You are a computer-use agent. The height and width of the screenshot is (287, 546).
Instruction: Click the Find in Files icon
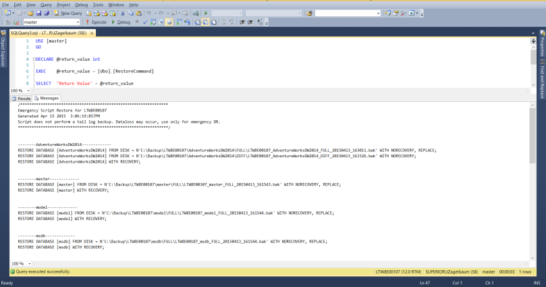[309, 14]
